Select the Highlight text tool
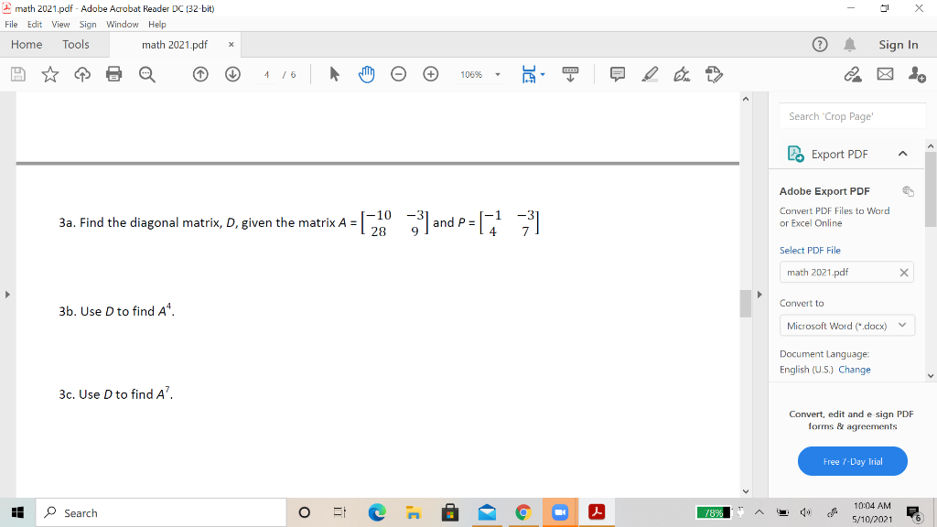937x527 pixels. click(x=650, y=74)
